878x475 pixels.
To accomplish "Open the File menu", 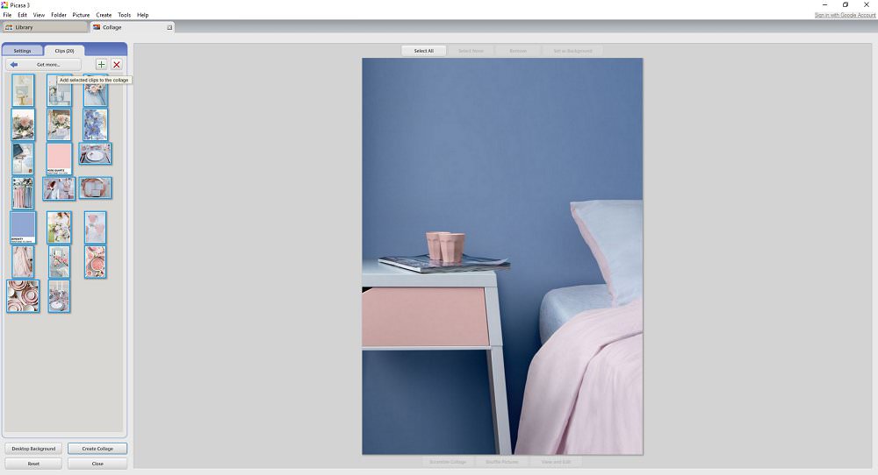I will tap(7, 15).
